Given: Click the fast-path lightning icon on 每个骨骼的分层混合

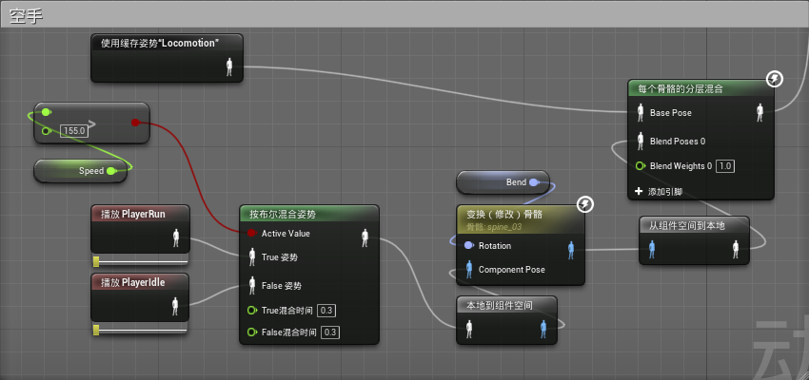Looking at the screenshot, I should point(775,79).
